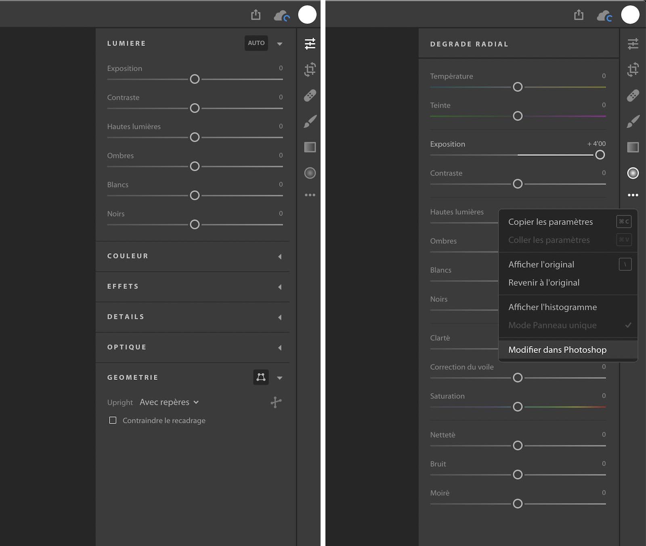Select Linear gradient tool in left window
The height and width of the screenshot is (546, 646).
point(310,147)
